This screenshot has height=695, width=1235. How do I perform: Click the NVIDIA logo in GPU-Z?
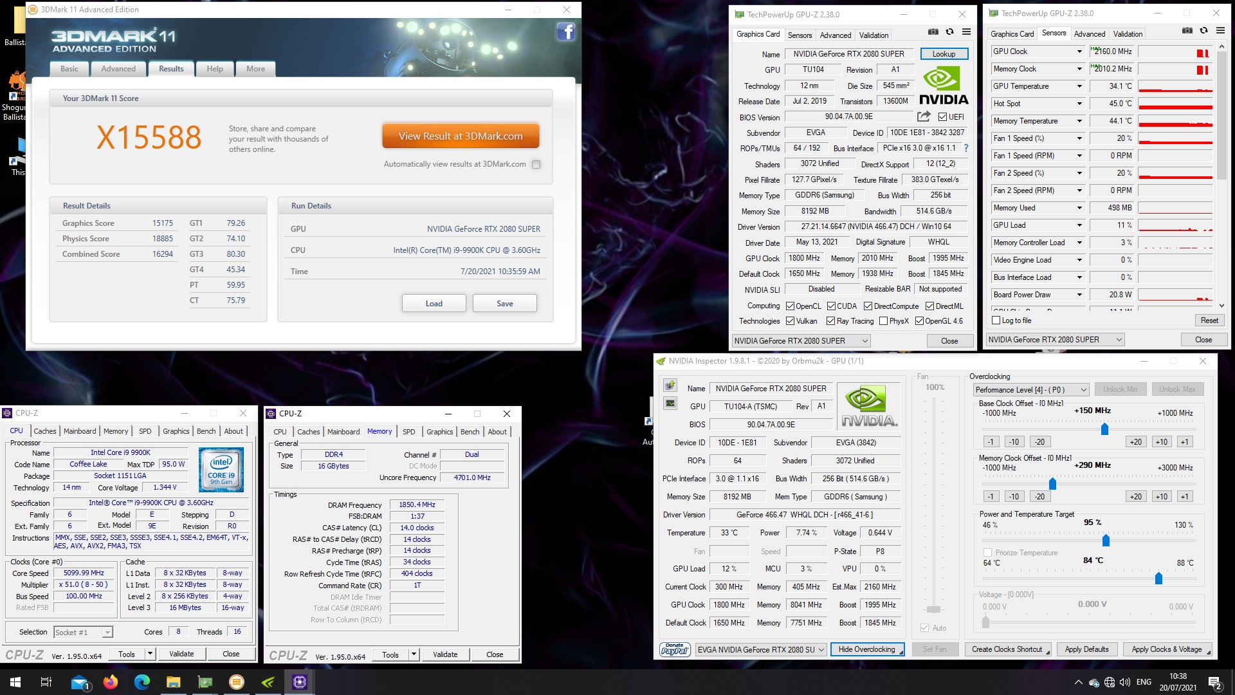tap(944, 86)
